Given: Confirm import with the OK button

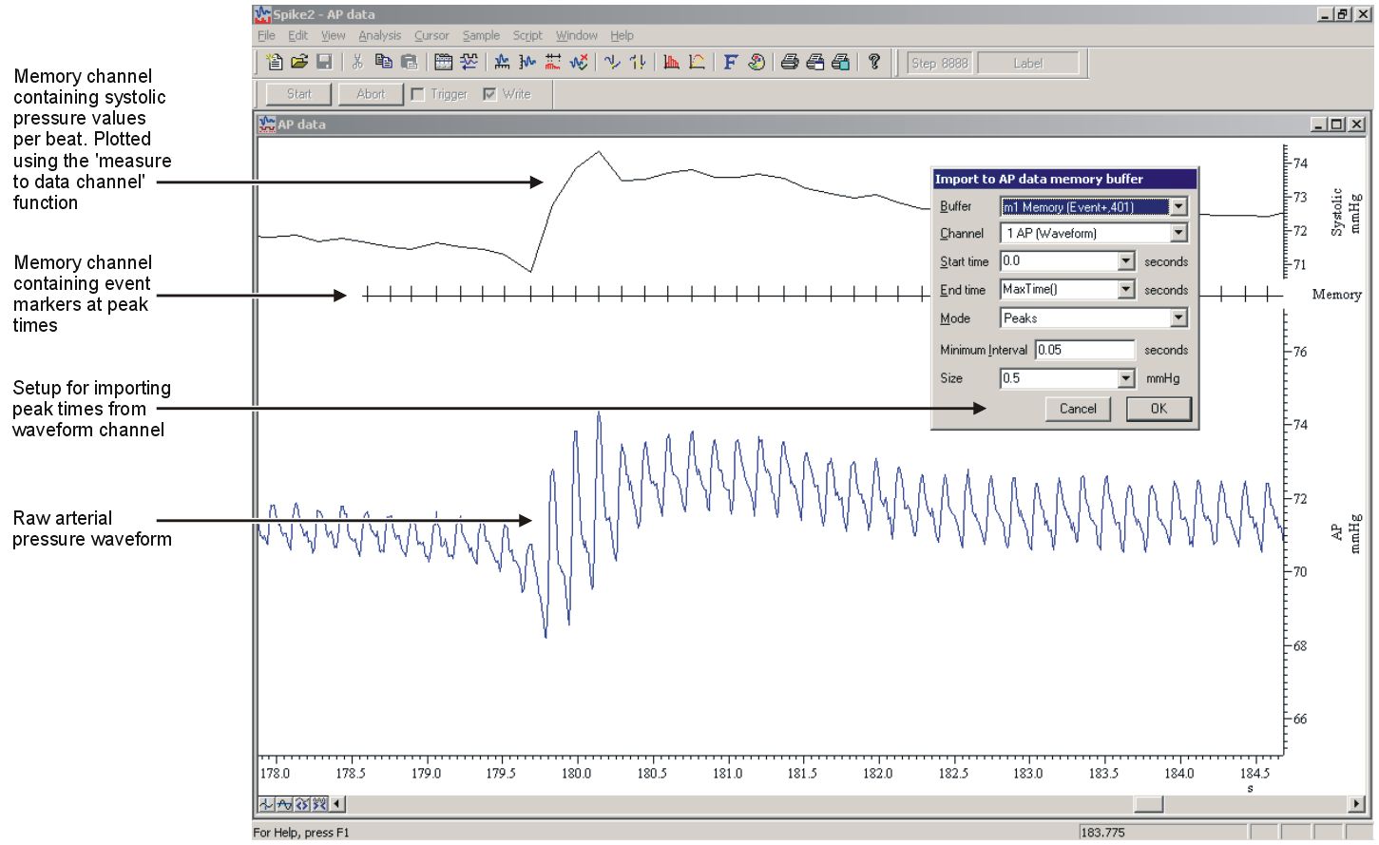Looking at the screenshot, I should (1159, 409).
